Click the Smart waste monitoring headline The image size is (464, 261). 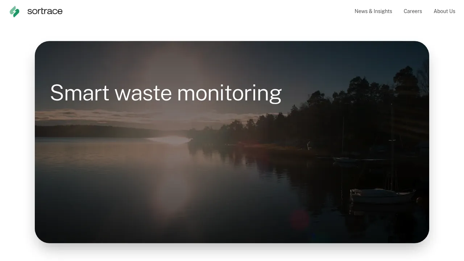point(166,93)
